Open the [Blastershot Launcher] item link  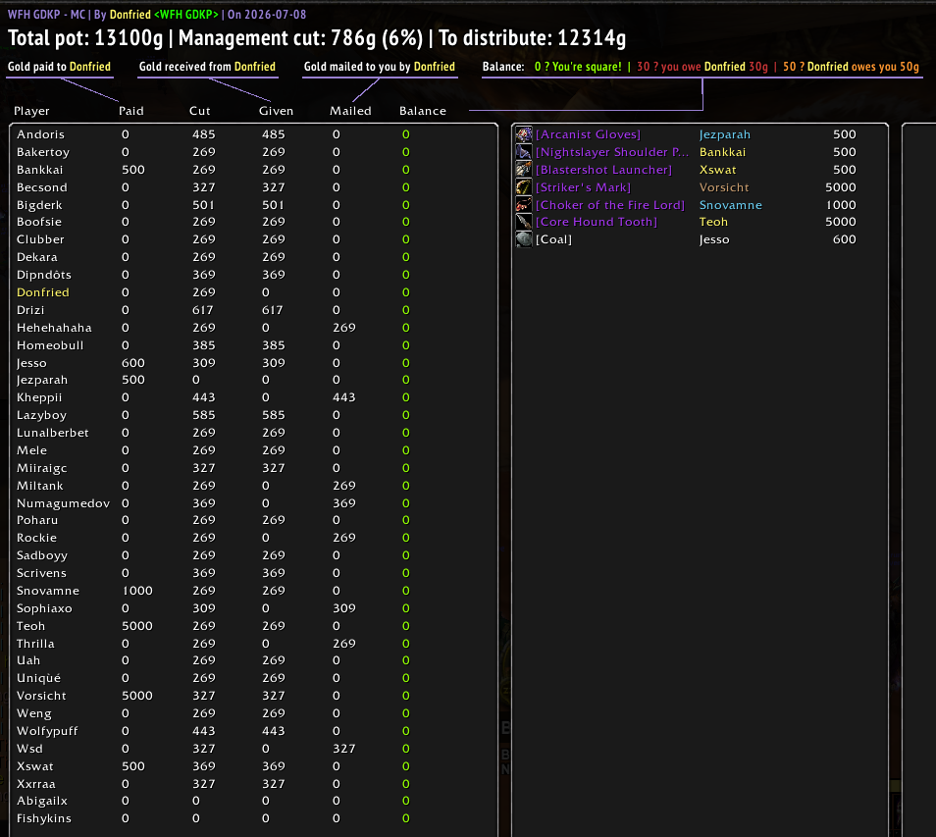click(x=603, y=170)
